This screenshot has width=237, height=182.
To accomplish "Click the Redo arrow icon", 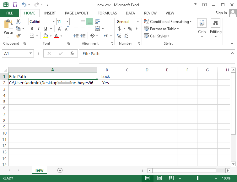I will pos(36,5).
